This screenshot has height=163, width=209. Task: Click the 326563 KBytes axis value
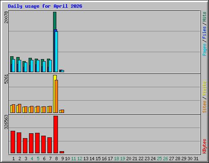(6, 122)
